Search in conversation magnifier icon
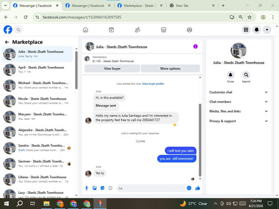Image resolution: width=279 pixels, height=209 pixels. tap(246, 75)
